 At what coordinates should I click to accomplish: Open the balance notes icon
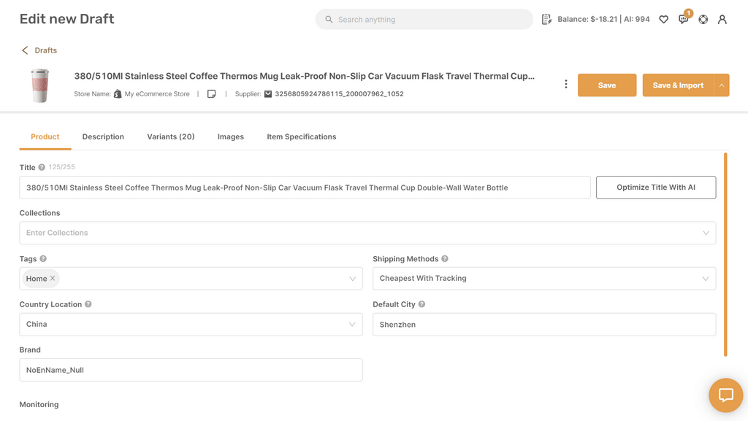coord(546,20)
